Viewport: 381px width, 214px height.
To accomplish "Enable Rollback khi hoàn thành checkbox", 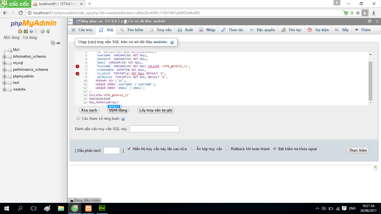I will coord(227,149).
